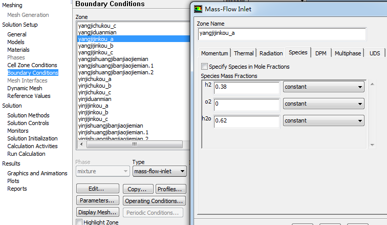Screen dimensions: 387x225
Task: Open Reference Values
Action: point(29,96)
